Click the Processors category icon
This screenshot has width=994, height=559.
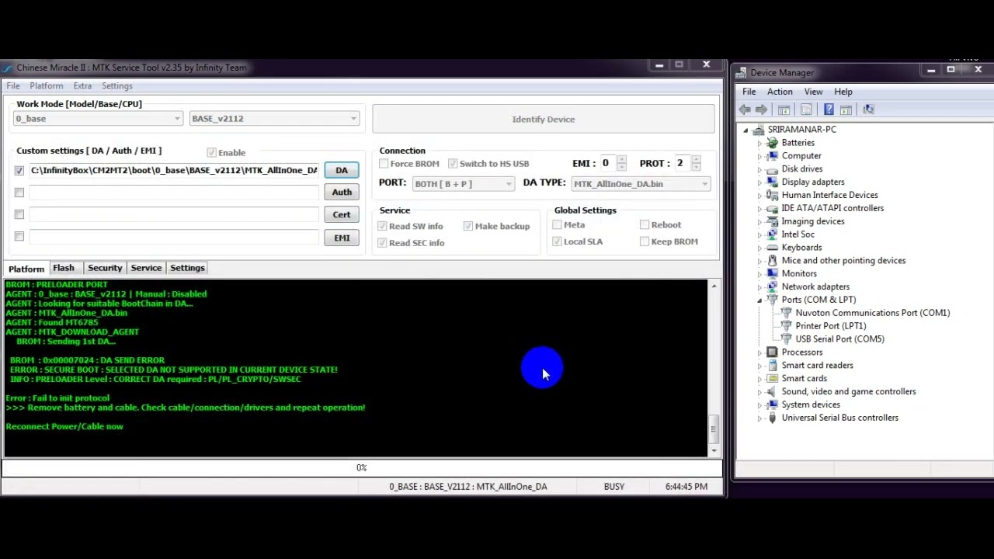(x=772, y=352)
